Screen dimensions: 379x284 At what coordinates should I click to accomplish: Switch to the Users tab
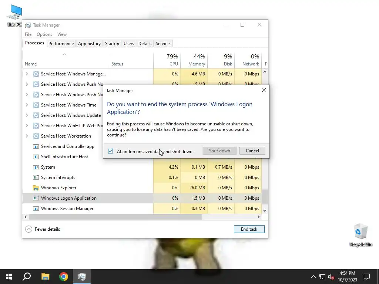[128, 44]
